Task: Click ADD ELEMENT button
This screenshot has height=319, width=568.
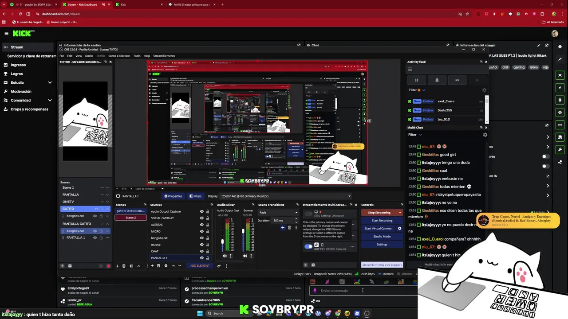Action: 200,266
